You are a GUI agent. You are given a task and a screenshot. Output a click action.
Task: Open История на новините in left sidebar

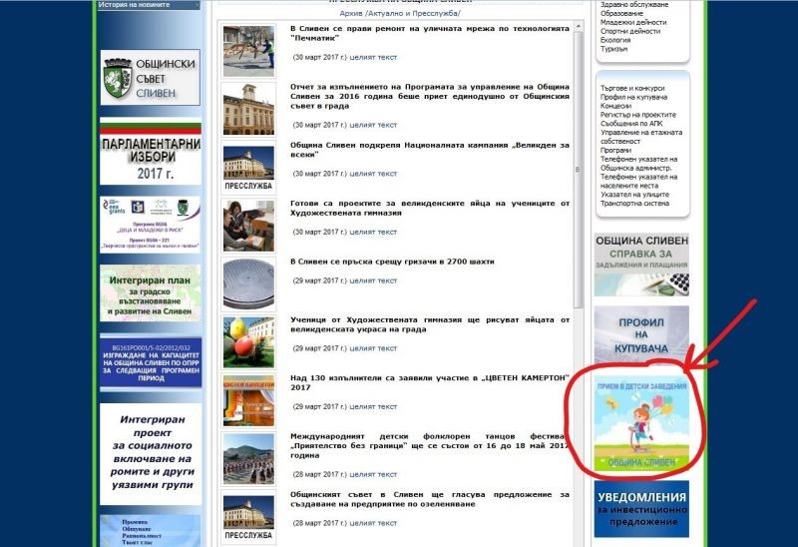[x=135, y=5]
